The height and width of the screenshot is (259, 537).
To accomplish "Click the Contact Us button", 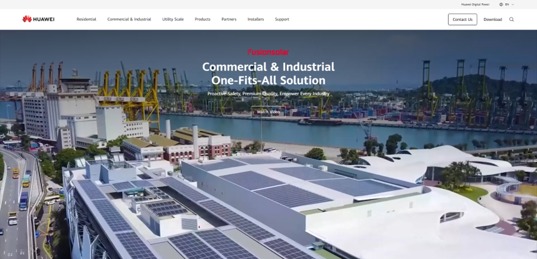I will pyautogui.click(x=462, y=19).
